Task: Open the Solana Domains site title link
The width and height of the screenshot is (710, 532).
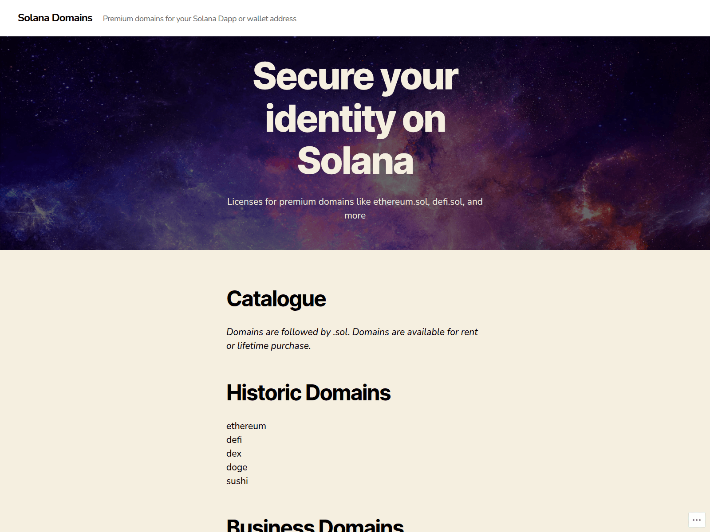Action: 55,18
